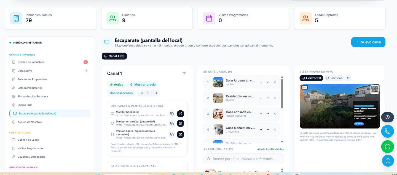Click the Inmuebles Totales building icon
The image size is (397, 175).
pyautogui.click(x=16, y=18)
